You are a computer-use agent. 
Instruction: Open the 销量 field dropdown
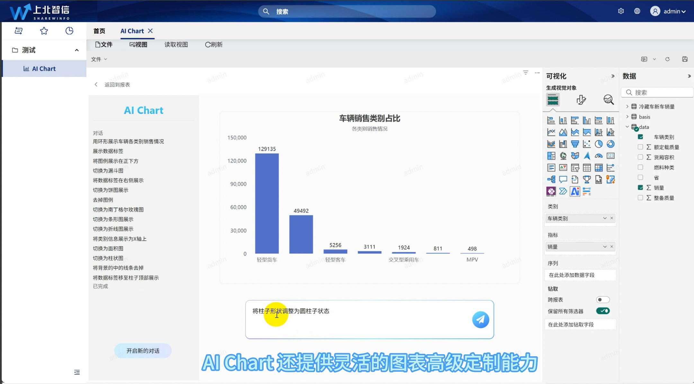[x=605, y=247]
